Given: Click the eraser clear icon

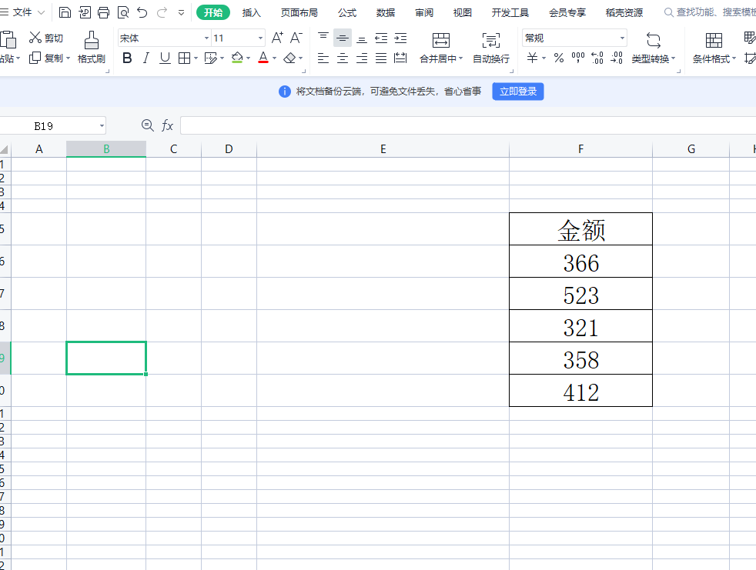Looking at the screenshot, I should click(x=289, y=58).
